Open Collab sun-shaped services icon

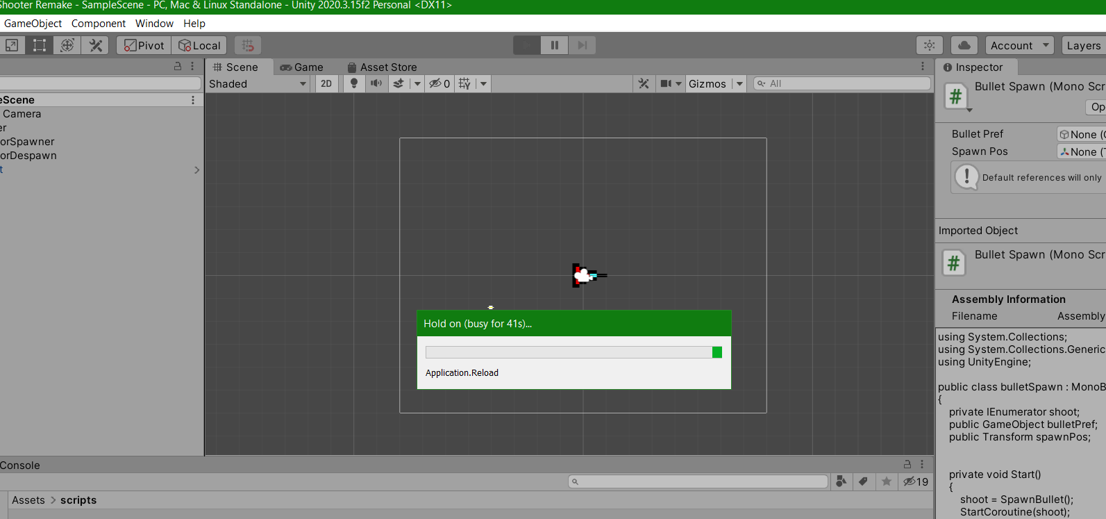pos(930,45)
